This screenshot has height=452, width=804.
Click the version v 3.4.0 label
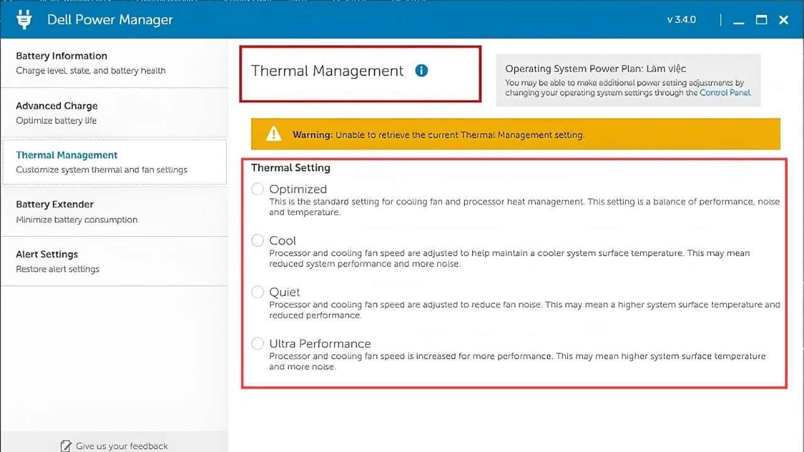(x=682, y=20)
